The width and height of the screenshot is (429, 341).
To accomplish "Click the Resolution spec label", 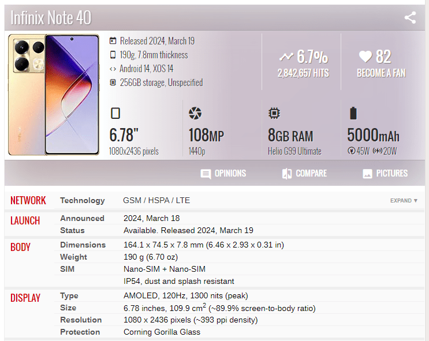I will [81, 320].
